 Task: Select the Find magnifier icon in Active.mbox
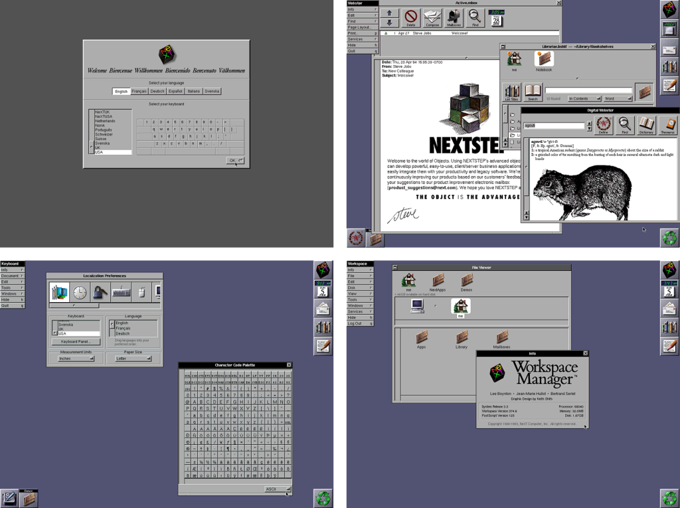(x=474, y=17)
